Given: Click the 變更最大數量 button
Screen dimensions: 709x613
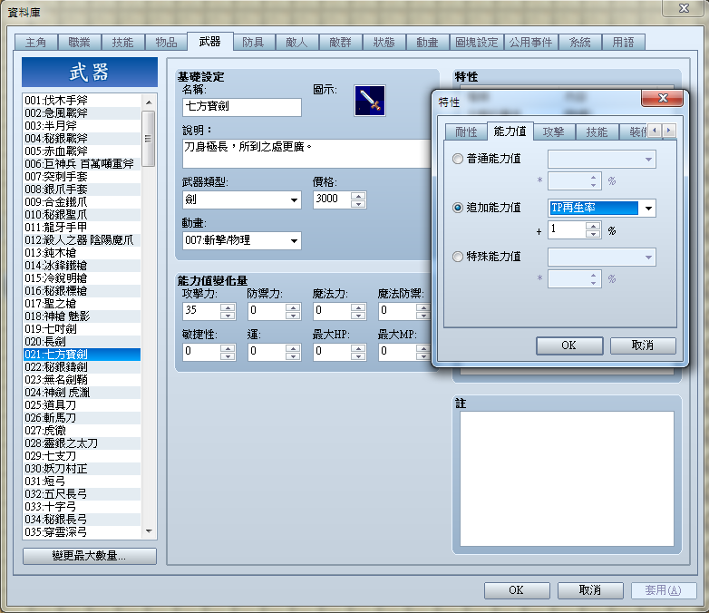Looking at the screenshot, I should coord(90,556).
